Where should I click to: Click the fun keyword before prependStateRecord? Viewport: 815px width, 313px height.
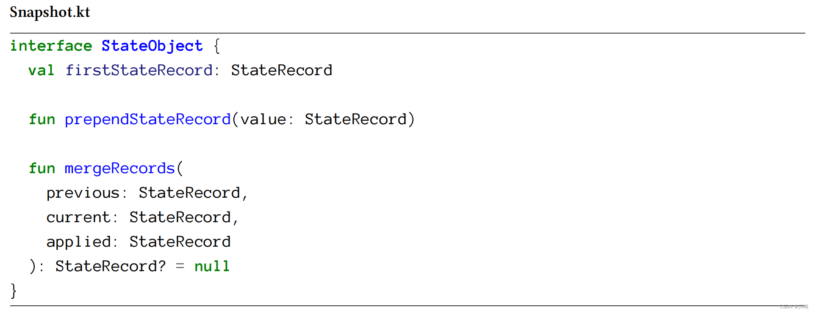(42, 119)
